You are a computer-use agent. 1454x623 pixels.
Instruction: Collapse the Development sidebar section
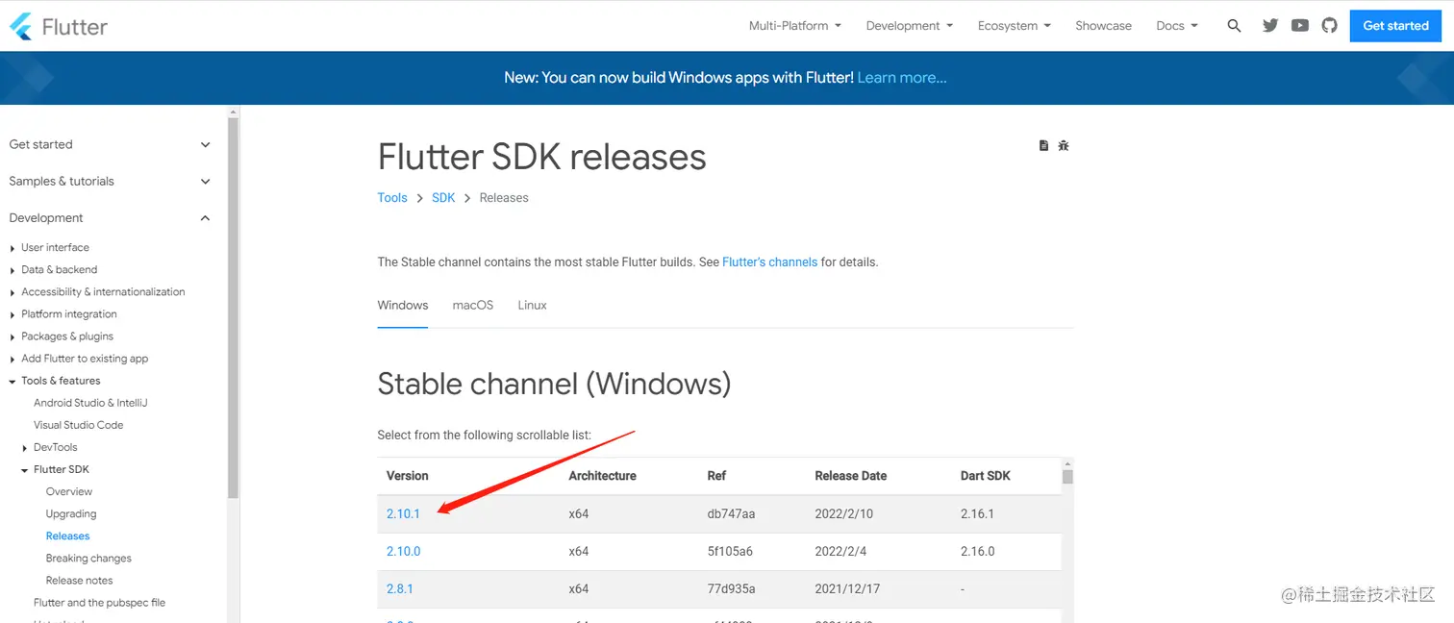point(110,218)
